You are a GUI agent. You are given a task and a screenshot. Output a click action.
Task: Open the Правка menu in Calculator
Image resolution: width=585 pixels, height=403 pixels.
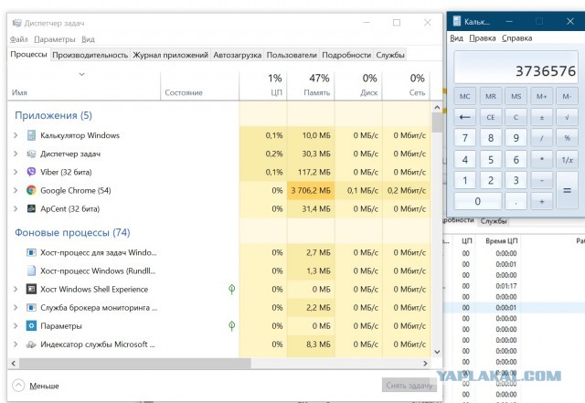coord(483,38)
